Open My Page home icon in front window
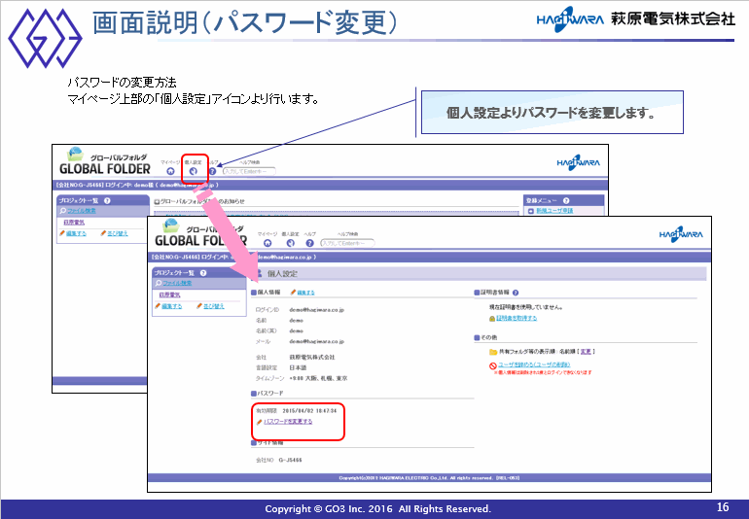749x519 pixels. (267, 243)
